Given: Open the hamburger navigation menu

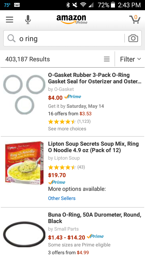Looking at the screenshot, I should click(10, 20).
